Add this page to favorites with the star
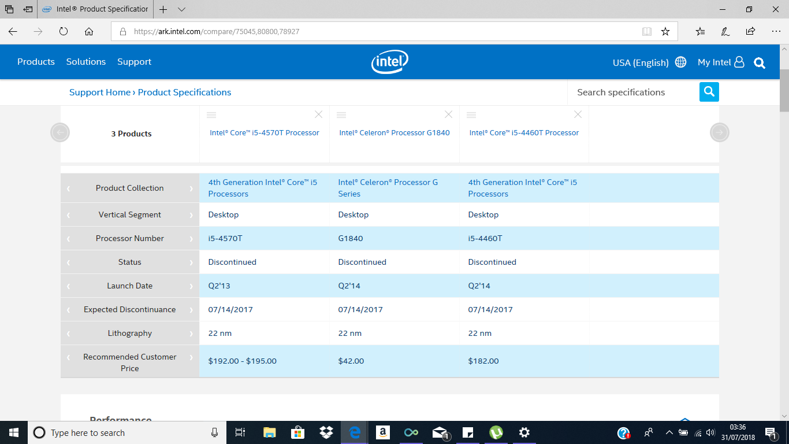 click(665, 32)
